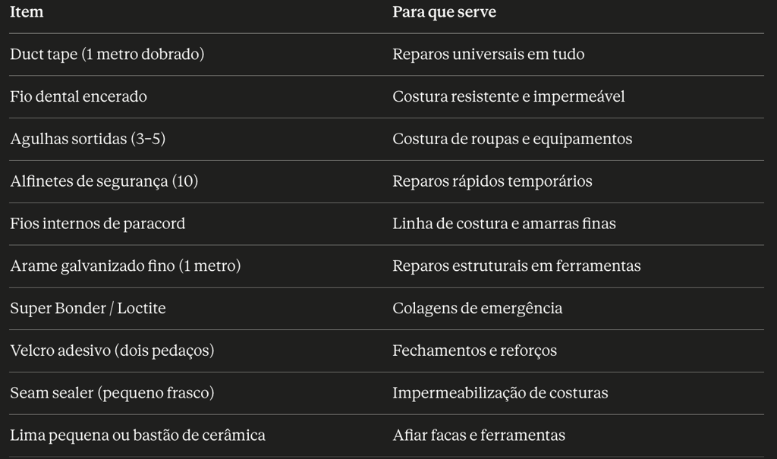Select the 'Duct tape (1 metro dobrado)' cell
The width and height of the screenshot is (777, 459).
coord(107,54)
